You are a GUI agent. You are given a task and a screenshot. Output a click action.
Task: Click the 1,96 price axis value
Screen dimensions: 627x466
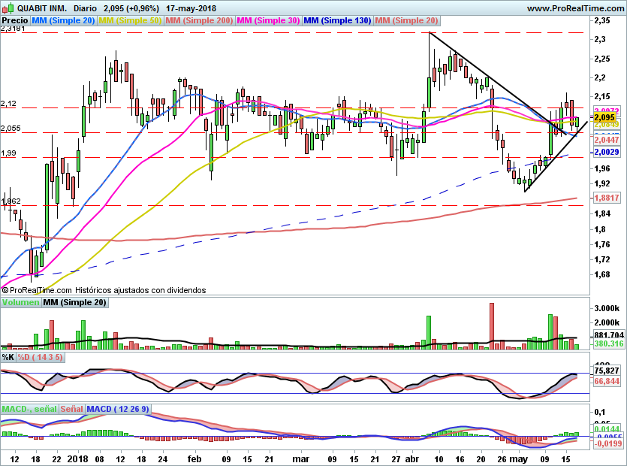(601, 168)
